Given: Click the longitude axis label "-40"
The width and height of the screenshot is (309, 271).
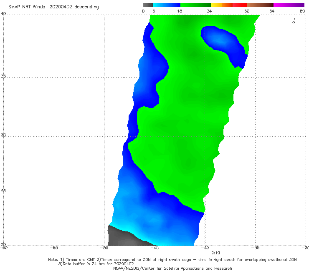Looking at the screenshot, I should pos(205,248).
